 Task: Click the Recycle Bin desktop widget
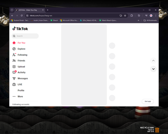point(150,130)
